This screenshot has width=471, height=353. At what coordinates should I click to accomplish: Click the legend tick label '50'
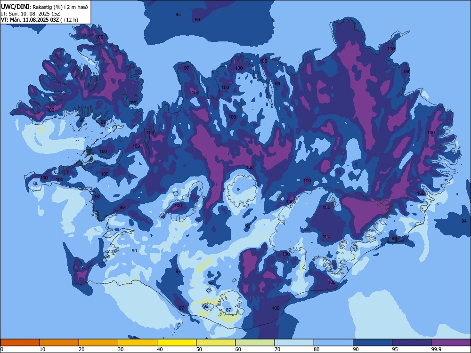click(x=199, y=349)
